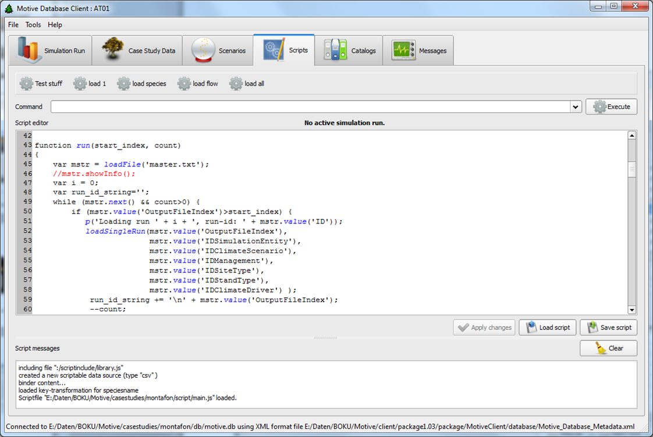Viewport: 653px width, 437px height.
Task: Run the load all script
Action: 247,84
